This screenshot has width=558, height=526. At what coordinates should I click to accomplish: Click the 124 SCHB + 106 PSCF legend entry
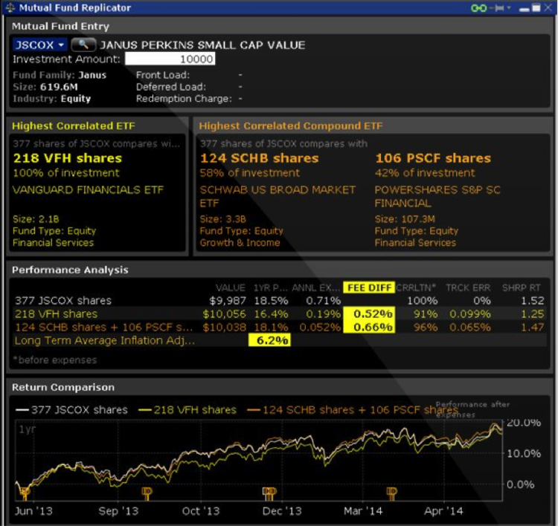[x=353, y=410]
